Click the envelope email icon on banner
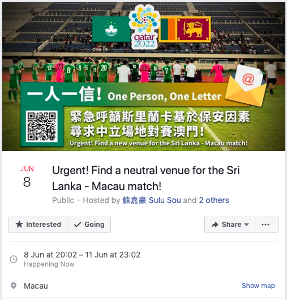The image size is (287, 300). 246,86
